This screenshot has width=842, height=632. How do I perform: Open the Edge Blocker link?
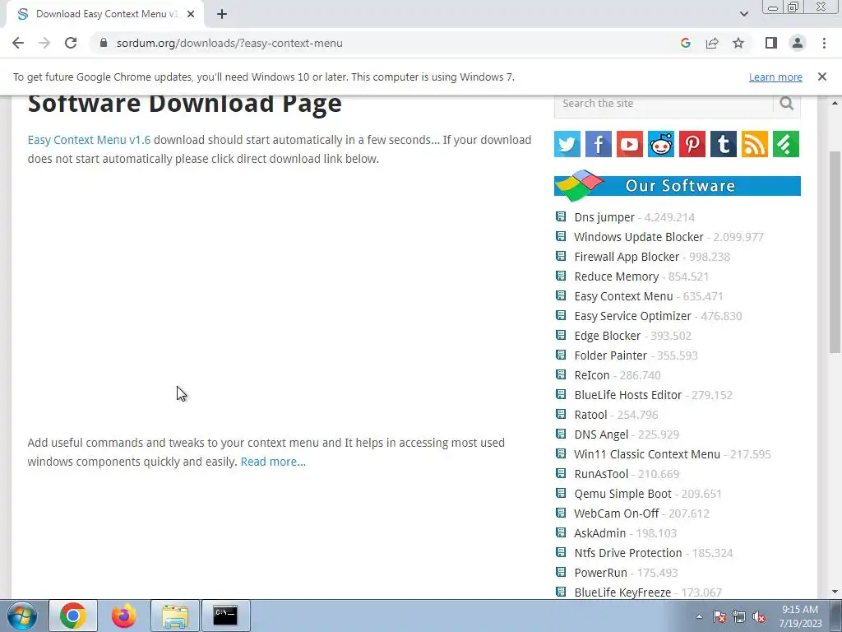(x=608, y=336)
